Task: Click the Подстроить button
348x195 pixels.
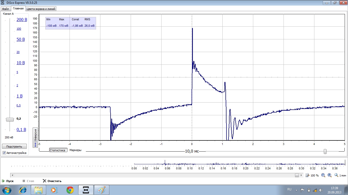Action: 14,147
